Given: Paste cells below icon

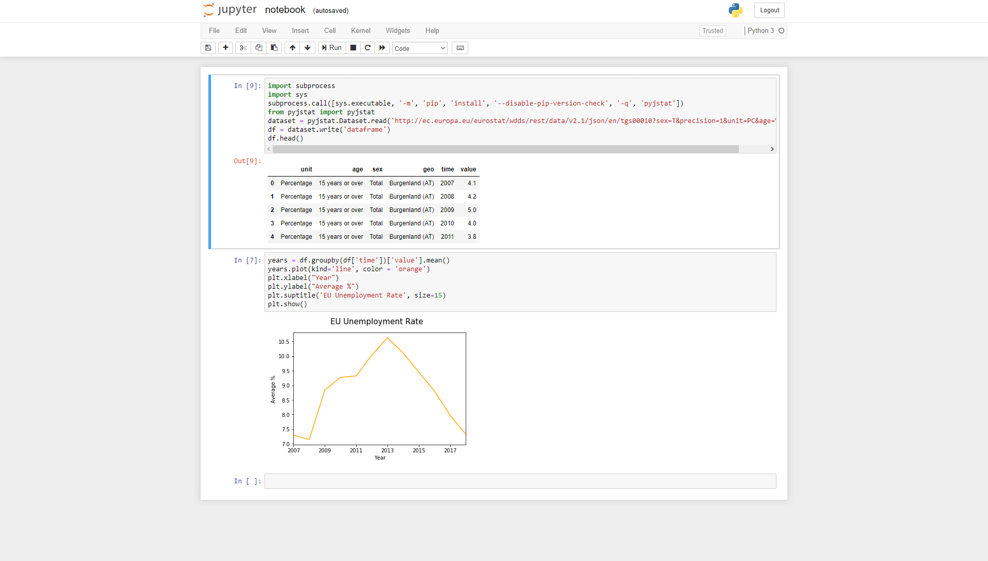Looking at the screenshot, I should 274,48.
